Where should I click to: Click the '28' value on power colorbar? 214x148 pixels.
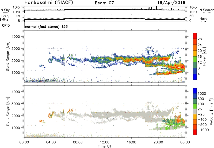pos(200,39)
